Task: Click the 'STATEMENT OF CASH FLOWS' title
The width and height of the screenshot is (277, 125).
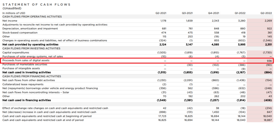Action: click(x=36, y=5)
